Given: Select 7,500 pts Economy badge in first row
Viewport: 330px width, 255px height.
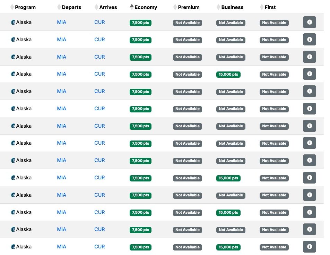Looking at the screenshot, I should point(141,23).
